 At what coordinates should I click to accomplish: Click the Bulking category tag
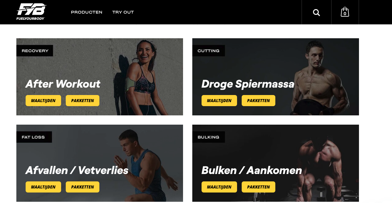209,137
